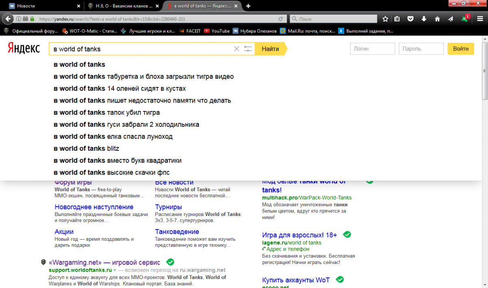Pick the 'высокие скачки фпс' suggestion
488x288 pixels.
point(111,172)
